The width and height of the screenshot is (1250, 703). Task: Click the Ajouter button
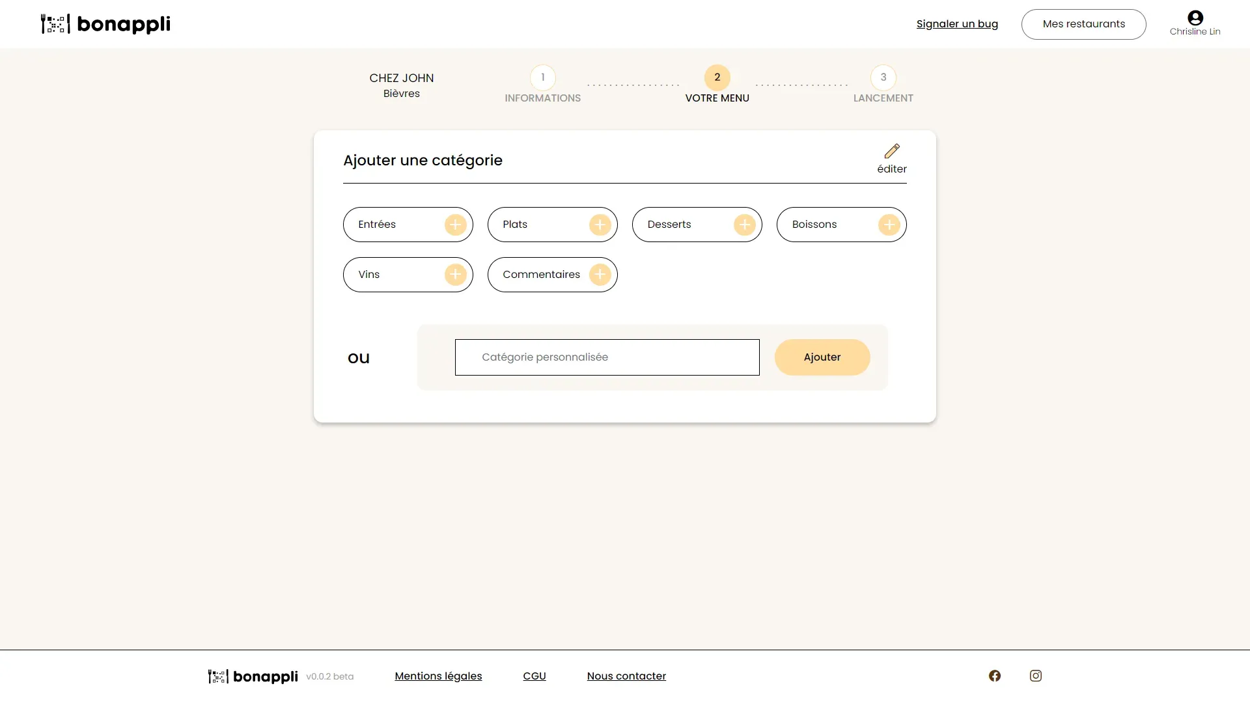pyautogui.click(x=822, y=357)
